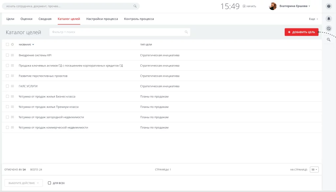Toggle the select-all checkbox in table header
This screenshot has height=192, width=336.
tap(7, 45)
